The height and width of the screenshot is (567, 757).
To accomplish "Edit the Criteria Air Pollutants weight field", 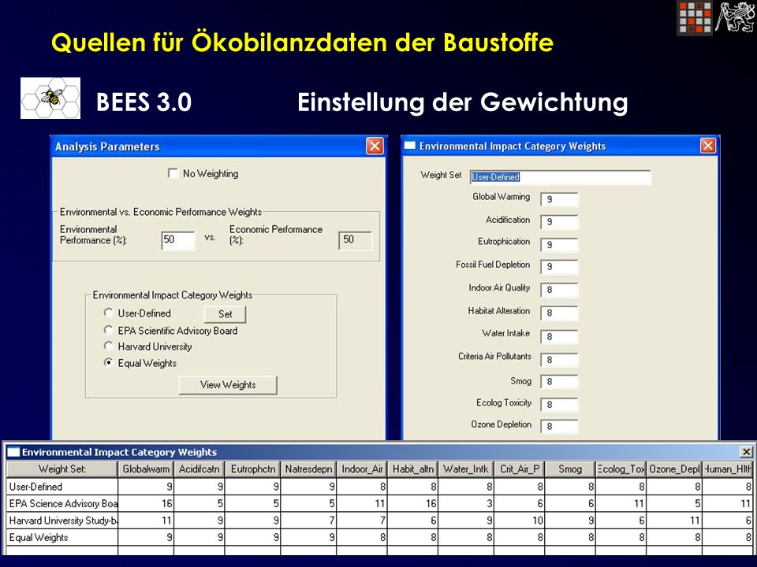I will coord(559,359).
